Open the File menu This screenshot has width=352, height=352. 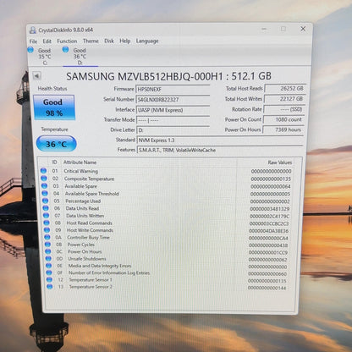tap(33, 41)
